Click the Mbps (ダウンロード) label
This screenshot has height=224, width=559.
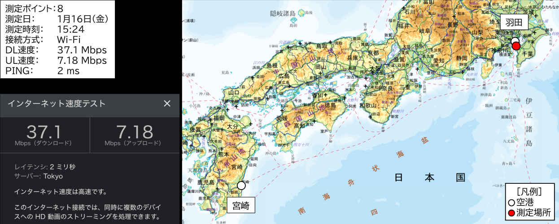tap(44, 144)
